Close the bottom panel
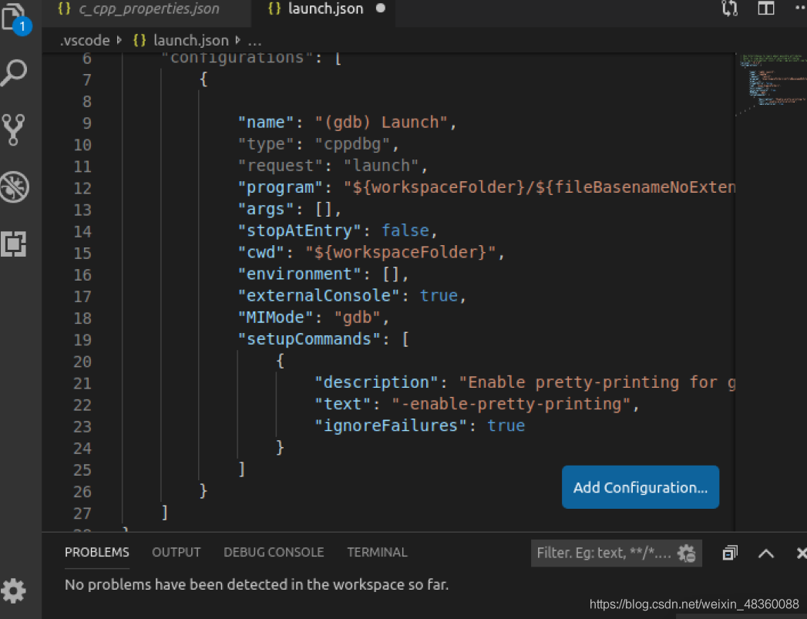 coord(801,553)
